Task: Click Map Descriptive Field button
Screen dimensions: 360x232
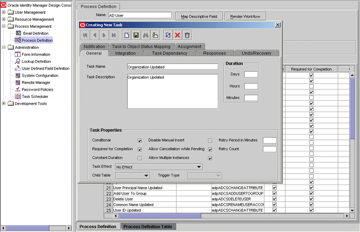Action: point(199,16)
